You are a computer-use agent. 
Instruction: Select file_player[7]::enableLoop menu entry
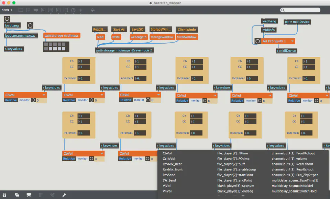click(x=236, y=169)
